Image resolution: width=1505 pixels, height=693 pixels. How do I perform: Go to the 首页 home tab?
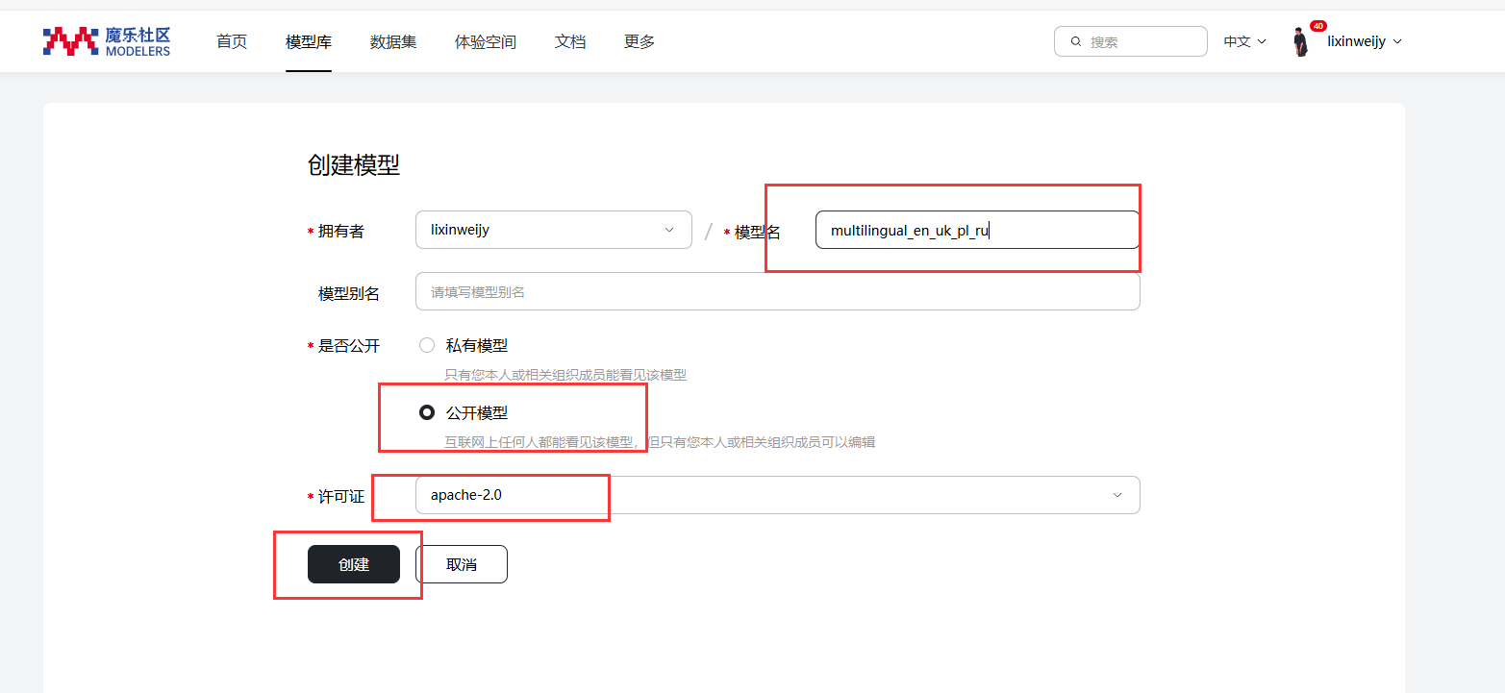pyautogui.click(x=232, y=41)
